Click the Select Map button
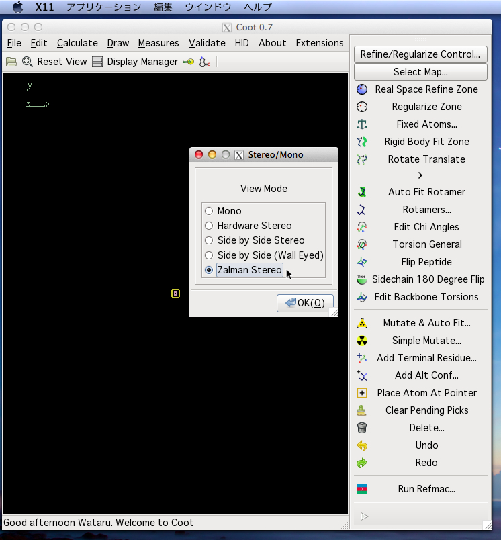Viewport: 501px width, 540px height. click(420, 72)
